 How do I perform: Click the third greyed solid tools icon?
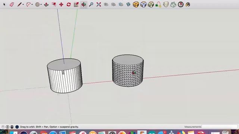pyautogui.click(x=121, y=4)
